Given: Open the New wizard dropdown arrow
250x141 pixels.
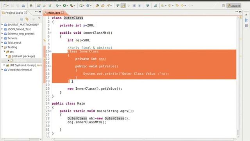Looking at the screenshot, I should [8, 6].
